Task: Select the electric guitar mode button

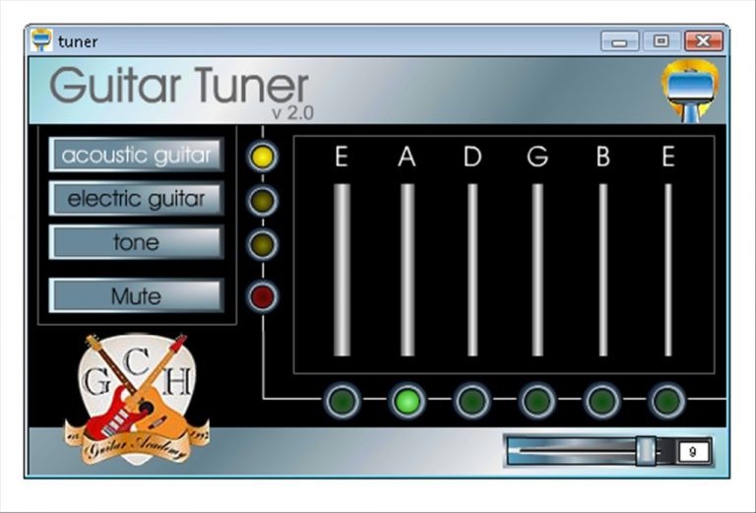Action: (137, 199)
